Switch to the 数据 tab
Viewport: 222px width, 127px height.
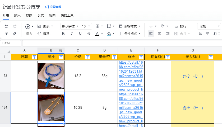click(29, 15)
